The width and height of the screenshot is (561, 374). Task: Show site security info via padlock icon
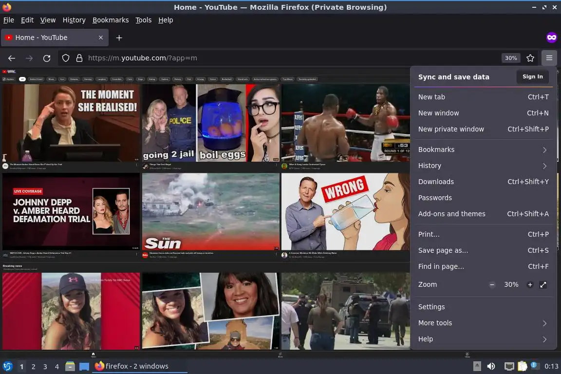pos(79,58)
